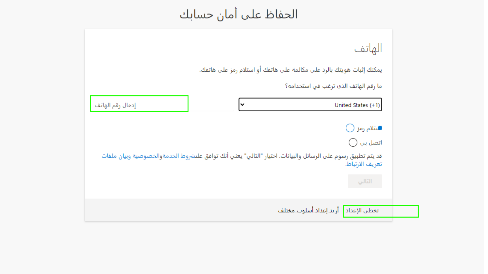Click the 'الهاتف' section heading
The height and width of the screenshot is (274, 488).
coord(368,48)
